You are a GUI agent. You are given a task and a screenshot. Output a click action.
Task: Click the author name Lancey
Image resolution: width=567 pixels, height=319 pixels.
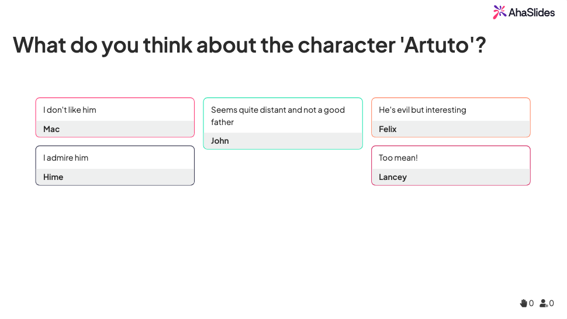pos(392,177)
